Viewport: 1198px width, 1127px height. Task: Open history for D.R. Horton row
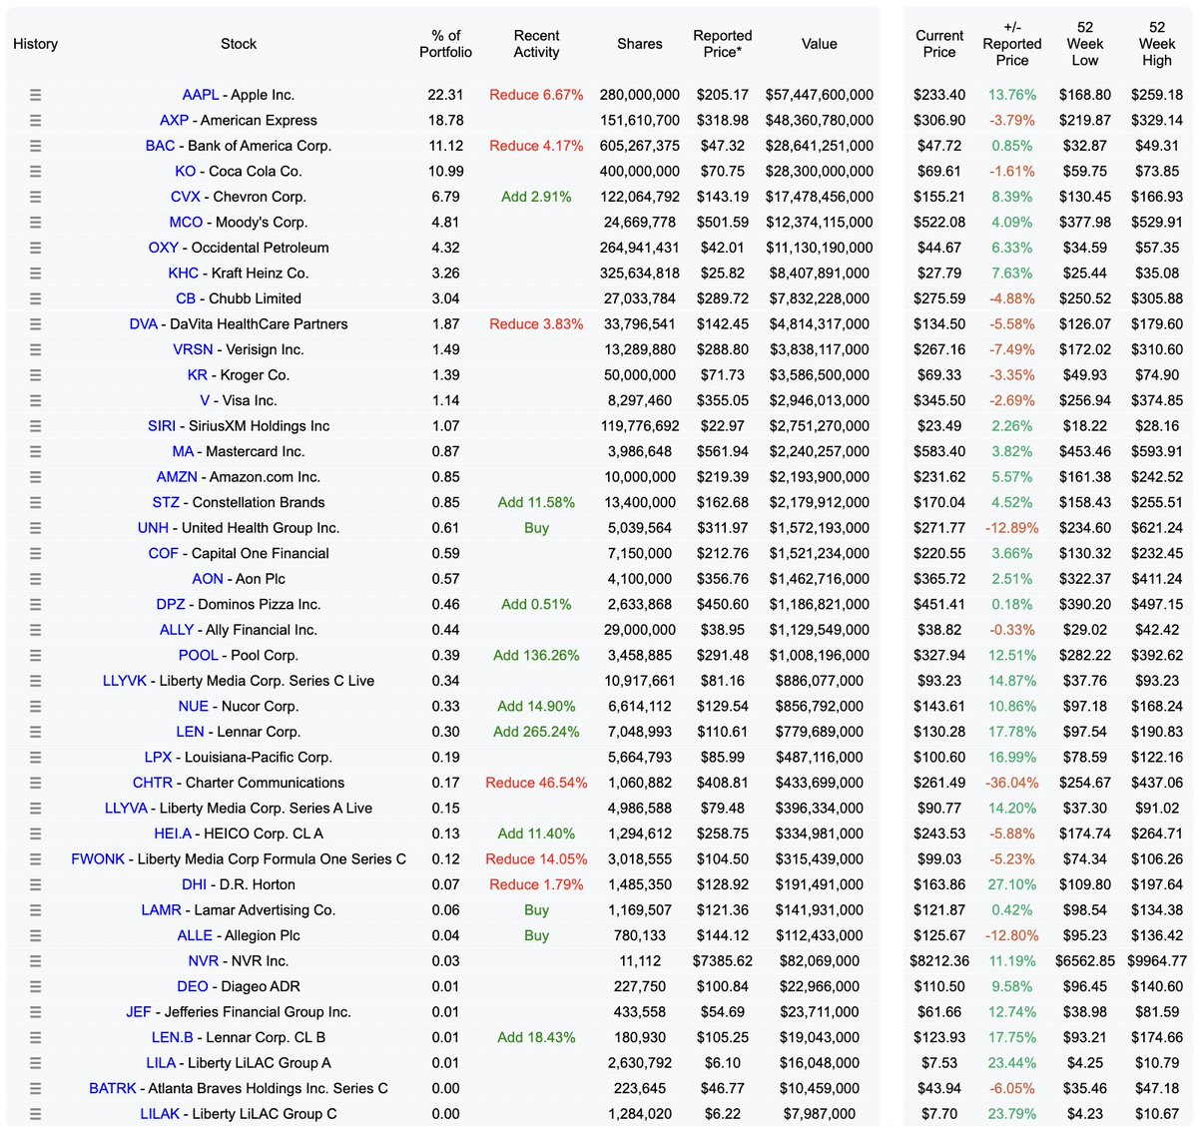click(36, 884)
